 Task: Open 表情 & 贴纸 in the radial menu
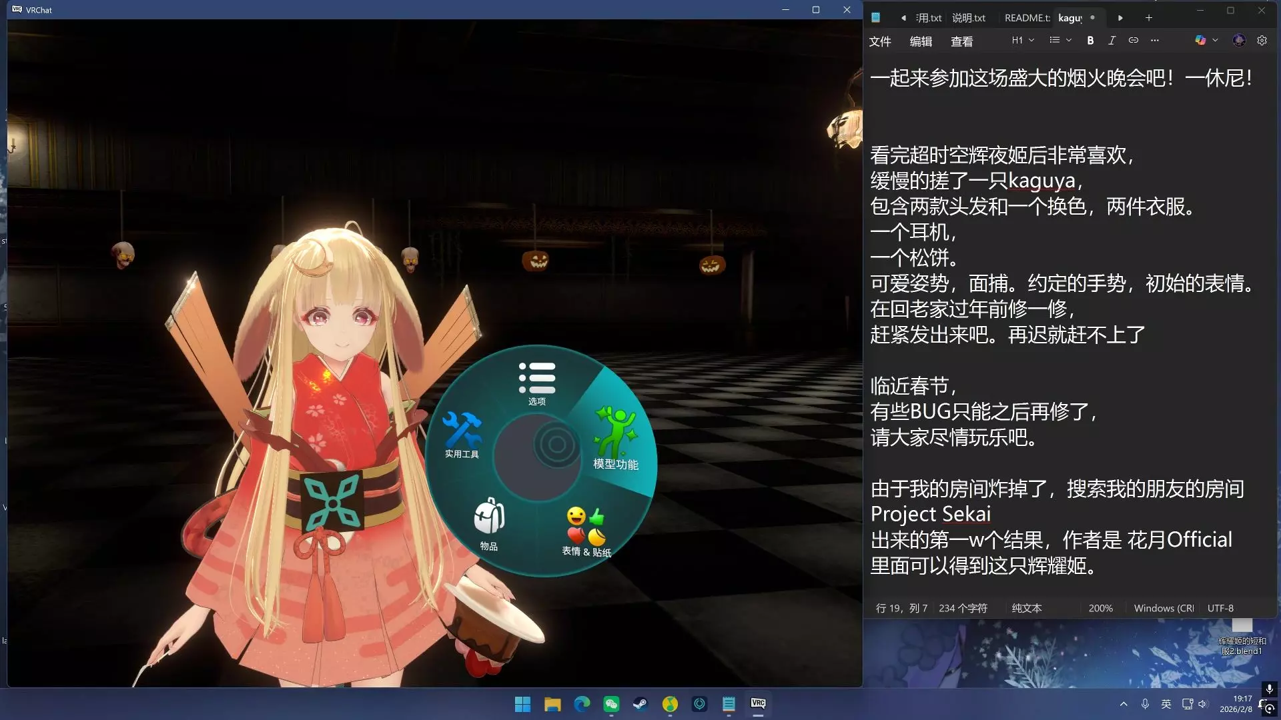586,531
